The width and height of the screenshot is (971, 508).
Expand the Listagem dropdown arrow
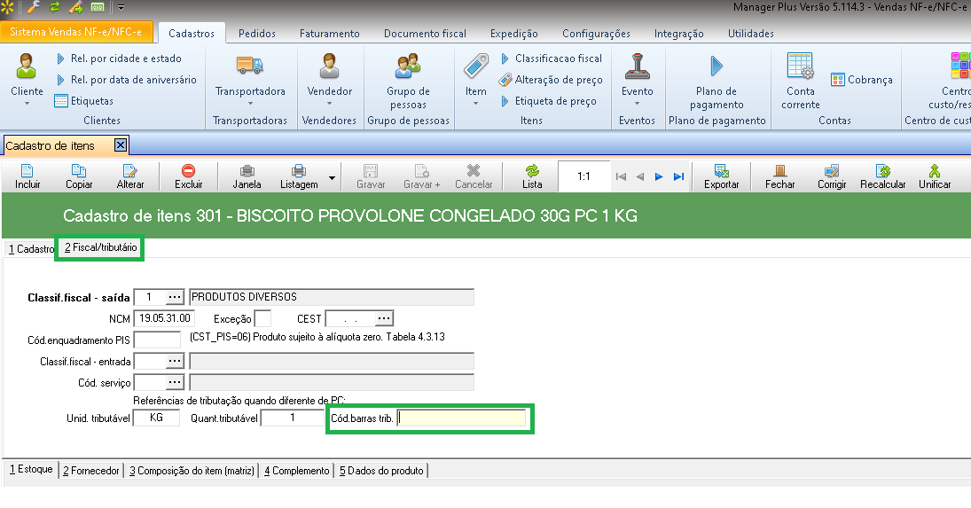click(x=332, y=177)
